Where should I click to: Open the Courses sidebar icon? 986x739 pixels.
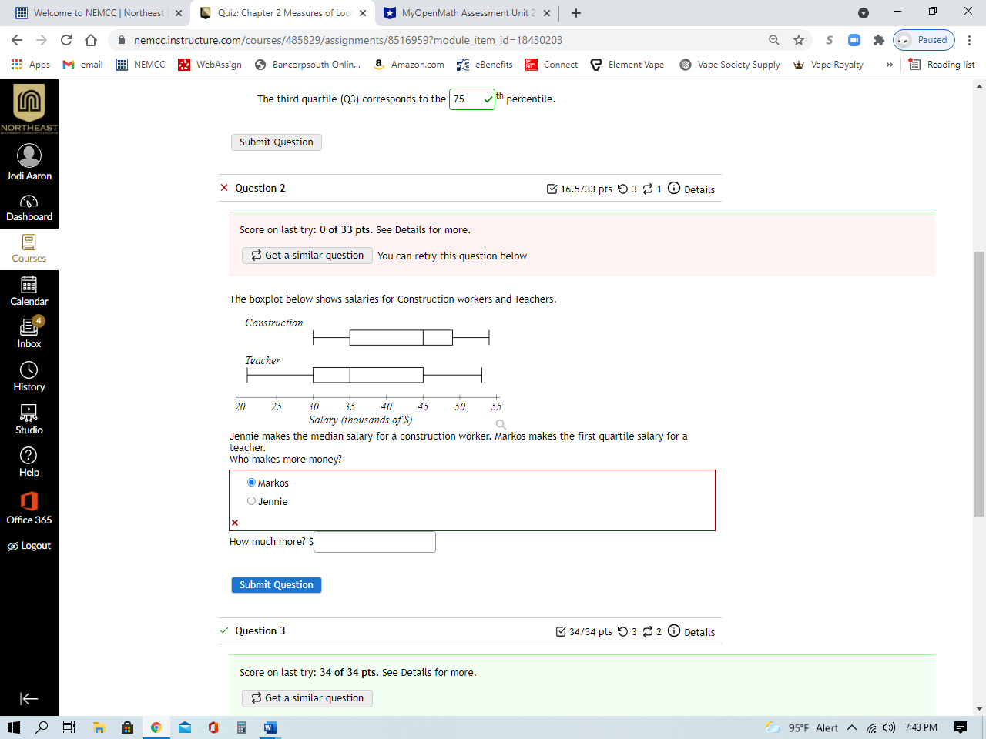[x=29, y=248]
